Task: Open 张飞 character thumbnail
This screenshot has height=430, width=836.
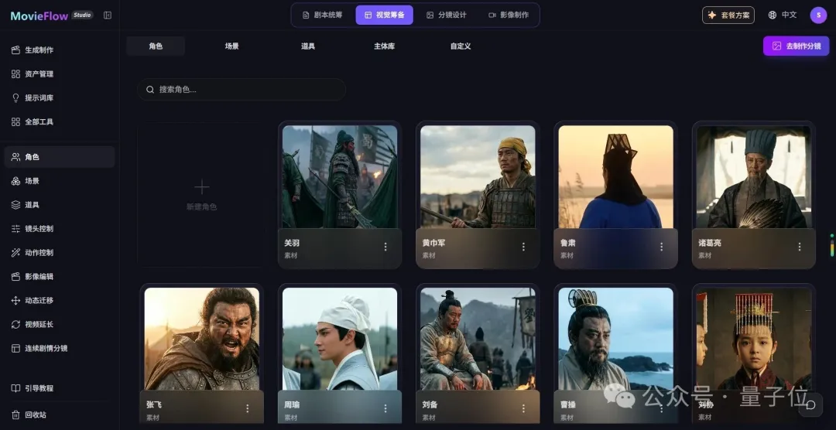Action: point(201,339)
